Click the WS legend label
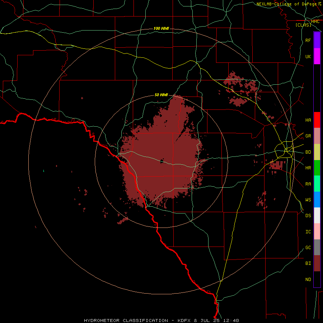This screenshot has width=323, height=323. click(x=308, y=200)
